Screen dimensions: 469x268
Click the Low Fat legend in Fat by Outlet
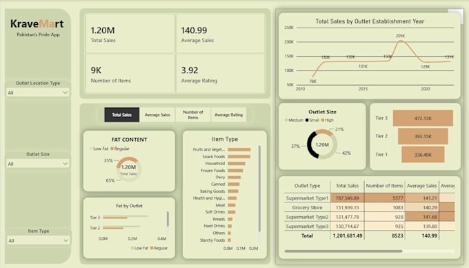tap(140, 248)
